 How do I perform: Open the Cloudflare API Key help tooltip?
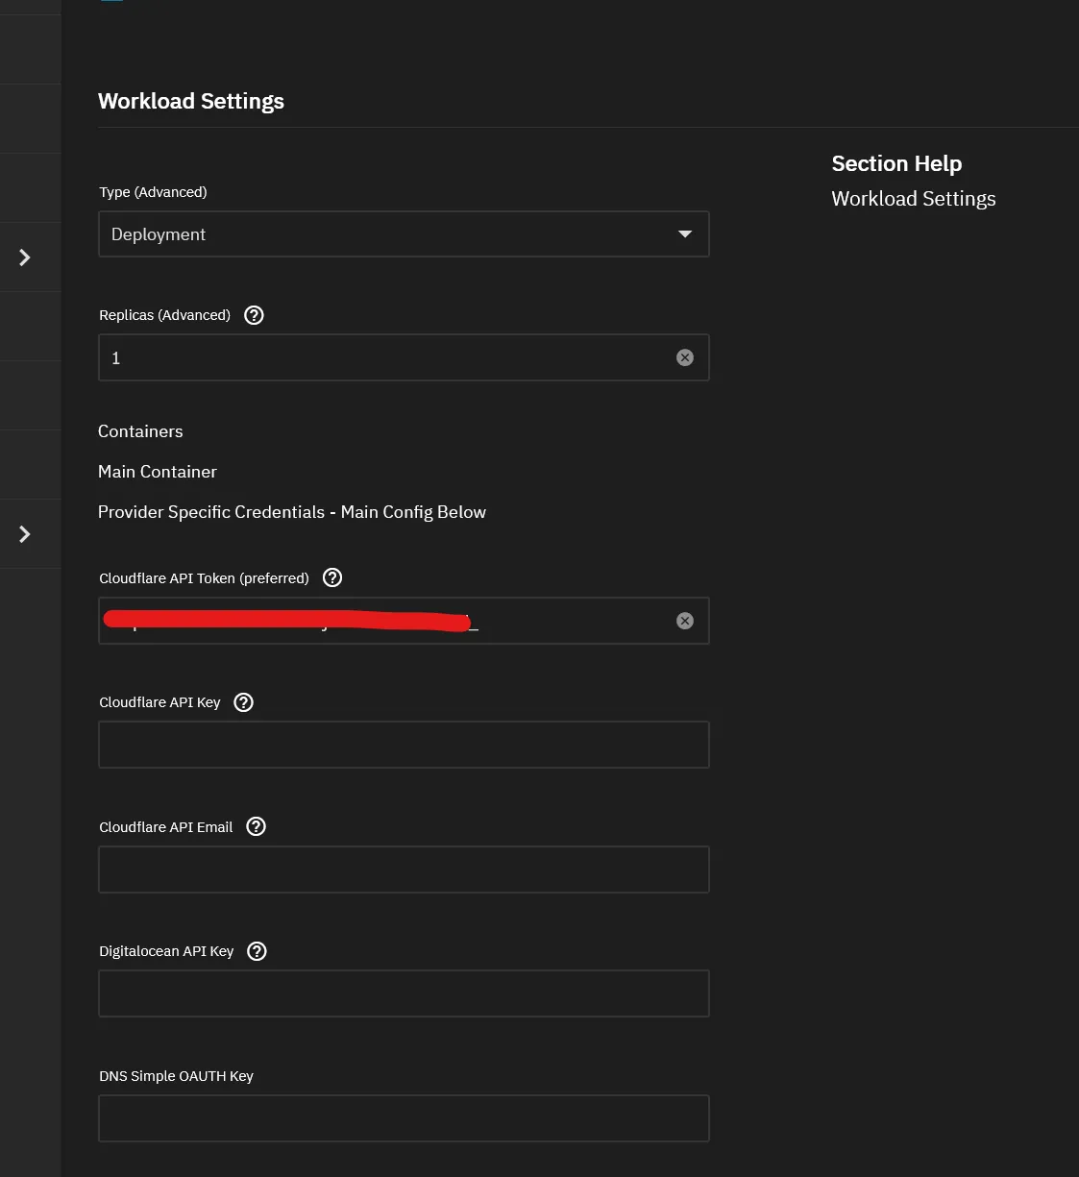244,702
